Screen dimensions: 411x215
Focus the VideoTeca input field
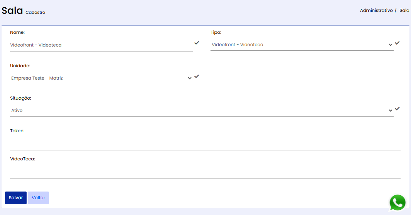coord(205,172)
